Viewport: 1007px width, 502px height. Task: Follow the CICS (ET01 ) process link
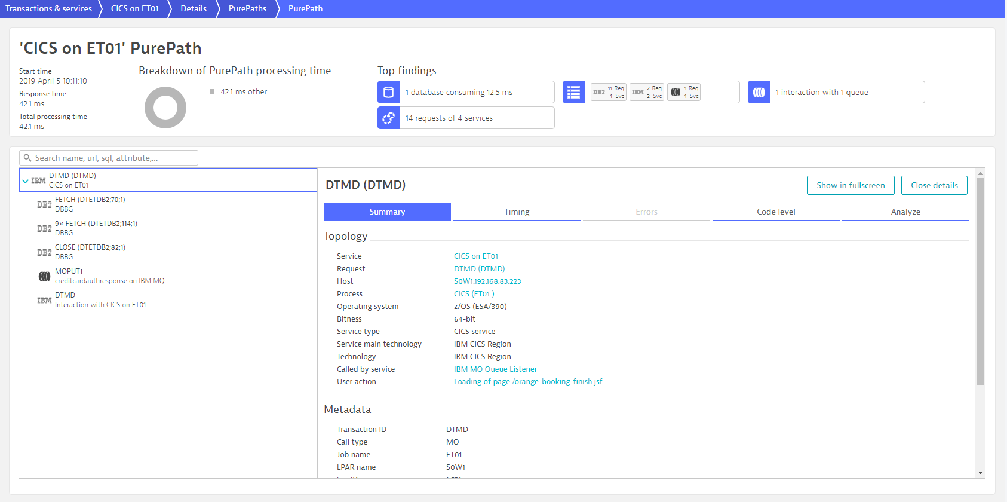coord(474,293)
